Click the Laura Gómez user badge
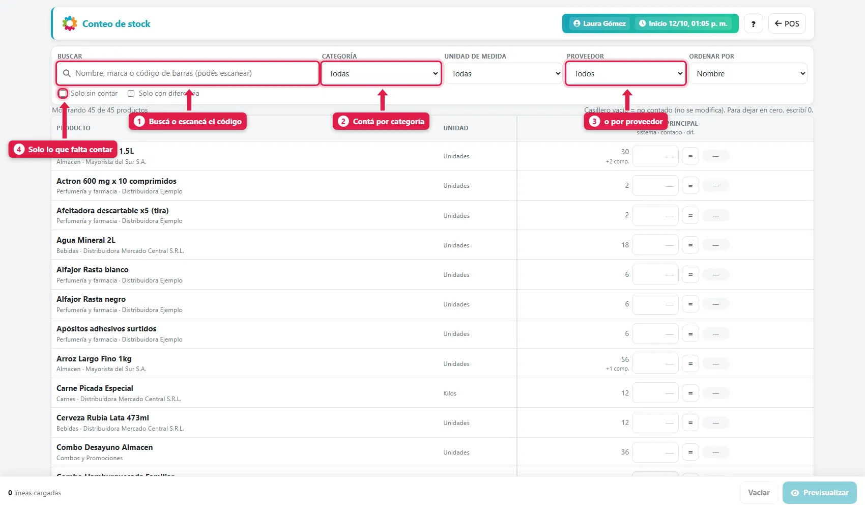Viewport: 865px width, 509px height. coord(599,23)
